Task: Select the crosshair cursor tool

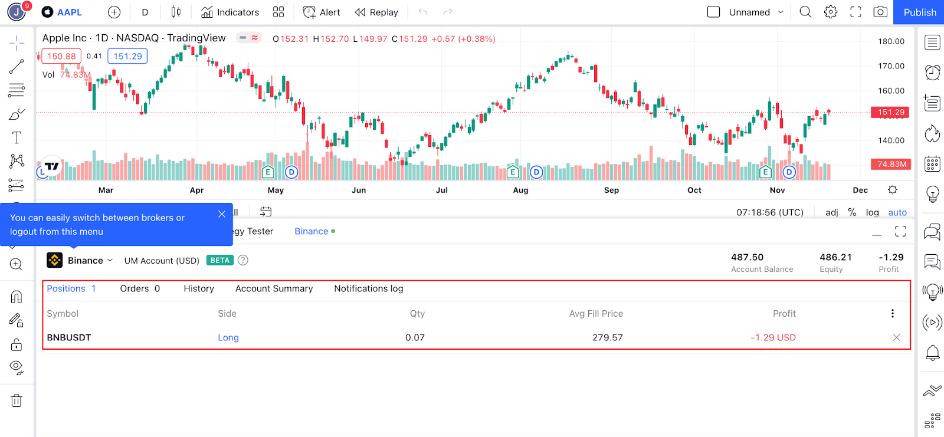Action: pos(17,42)
